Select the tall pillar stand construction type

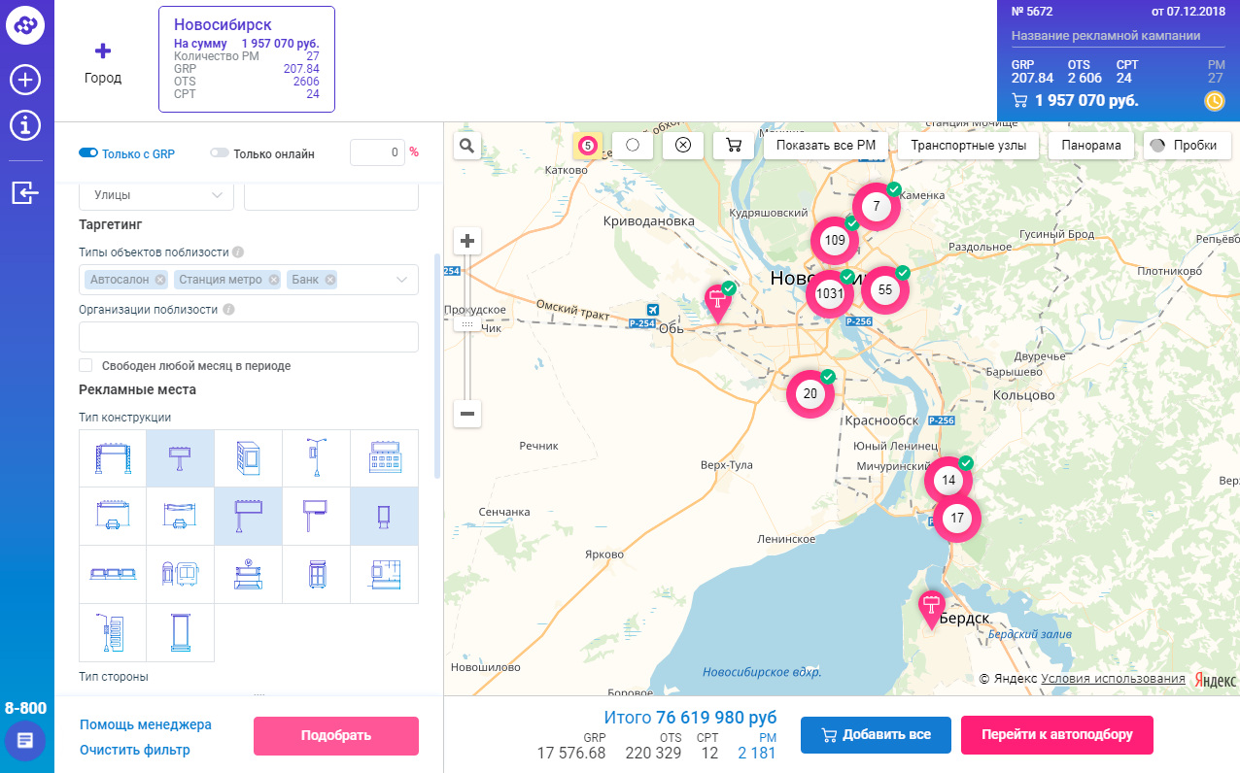click(181, 633)
